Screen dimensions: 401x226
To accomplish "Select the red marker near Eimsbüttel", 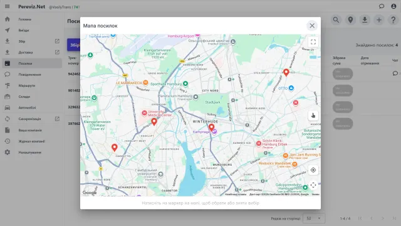I will click(x=114, y=148).
